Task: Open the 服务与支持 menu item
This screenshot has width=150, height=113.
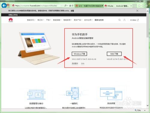Action: (99, 20)
